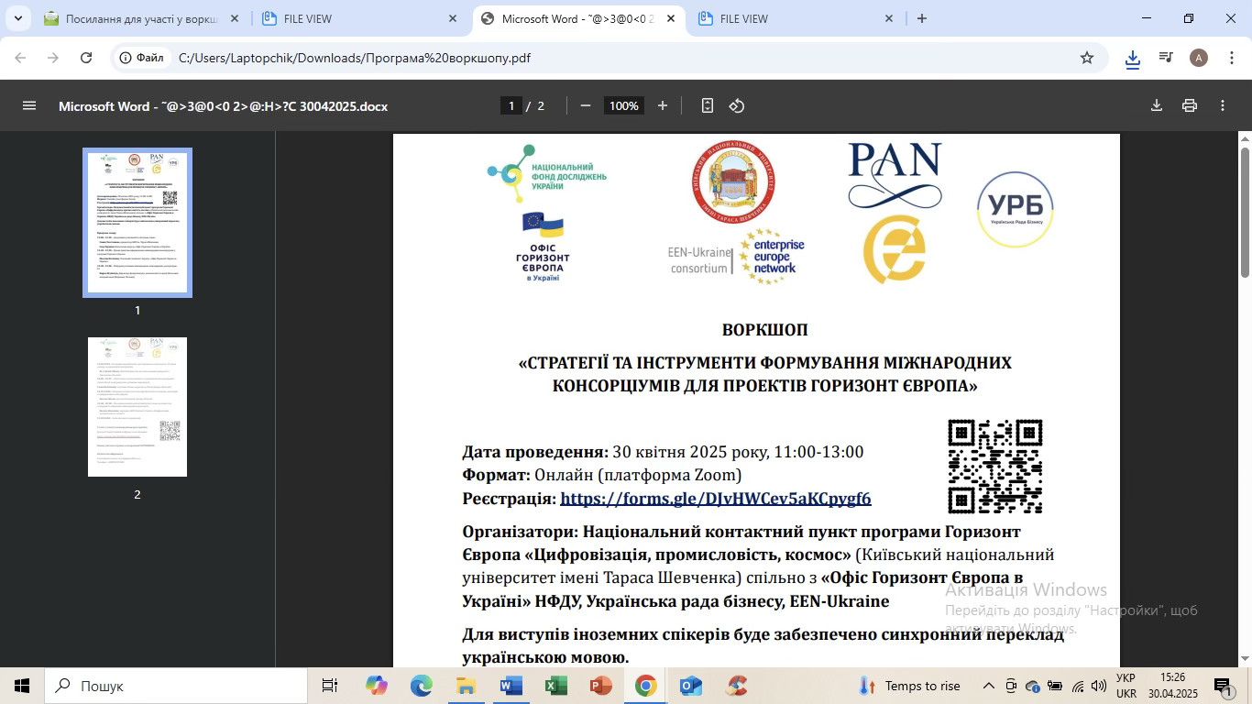Open File Explorer from the taskbar
The height and width of the screenshot is (704, 1252).
pos(466,686)
